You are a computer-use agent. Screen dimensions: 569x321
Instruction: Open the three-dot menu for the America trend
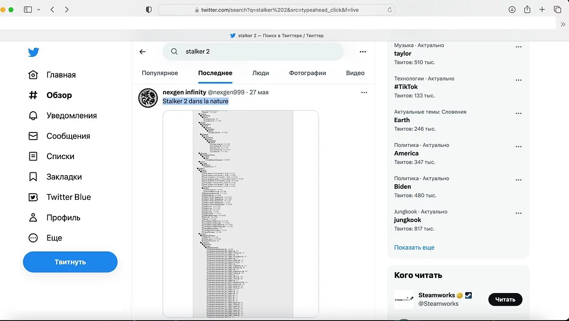pyautogui.click(x=519, y=147)
